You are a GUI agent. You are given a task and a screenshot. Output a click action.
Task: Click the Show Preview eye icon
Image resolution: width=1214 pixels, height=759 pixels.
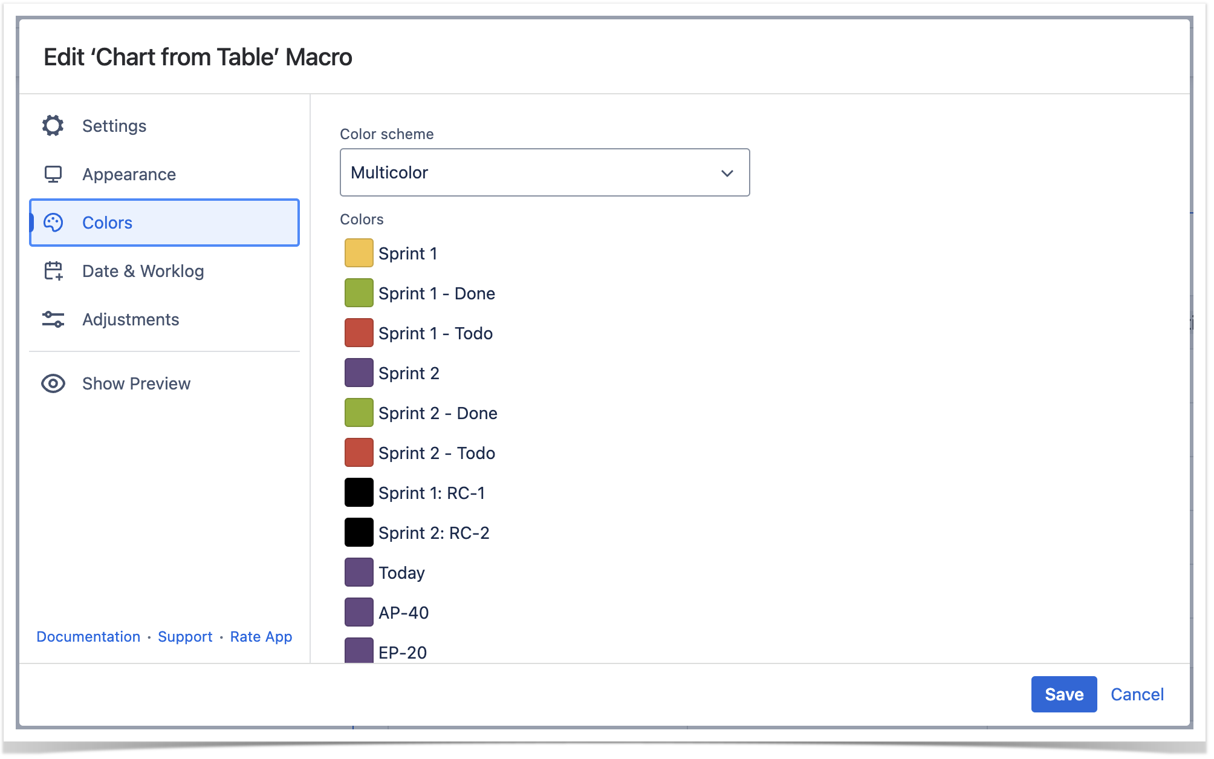53,383
